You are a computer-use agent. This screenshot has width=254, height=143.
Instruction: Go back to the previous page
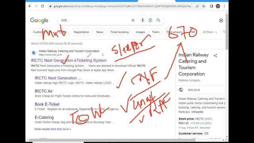(x=30, y=6)
